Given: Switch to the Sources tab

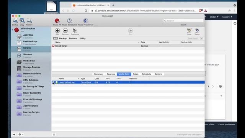Looking at the screenshot, I should click(111, 74).
